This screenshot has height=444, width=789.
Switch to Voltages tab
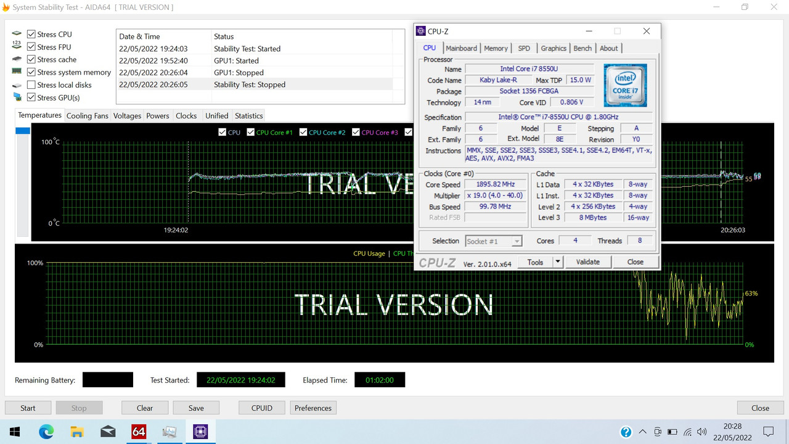pos(127,115)
